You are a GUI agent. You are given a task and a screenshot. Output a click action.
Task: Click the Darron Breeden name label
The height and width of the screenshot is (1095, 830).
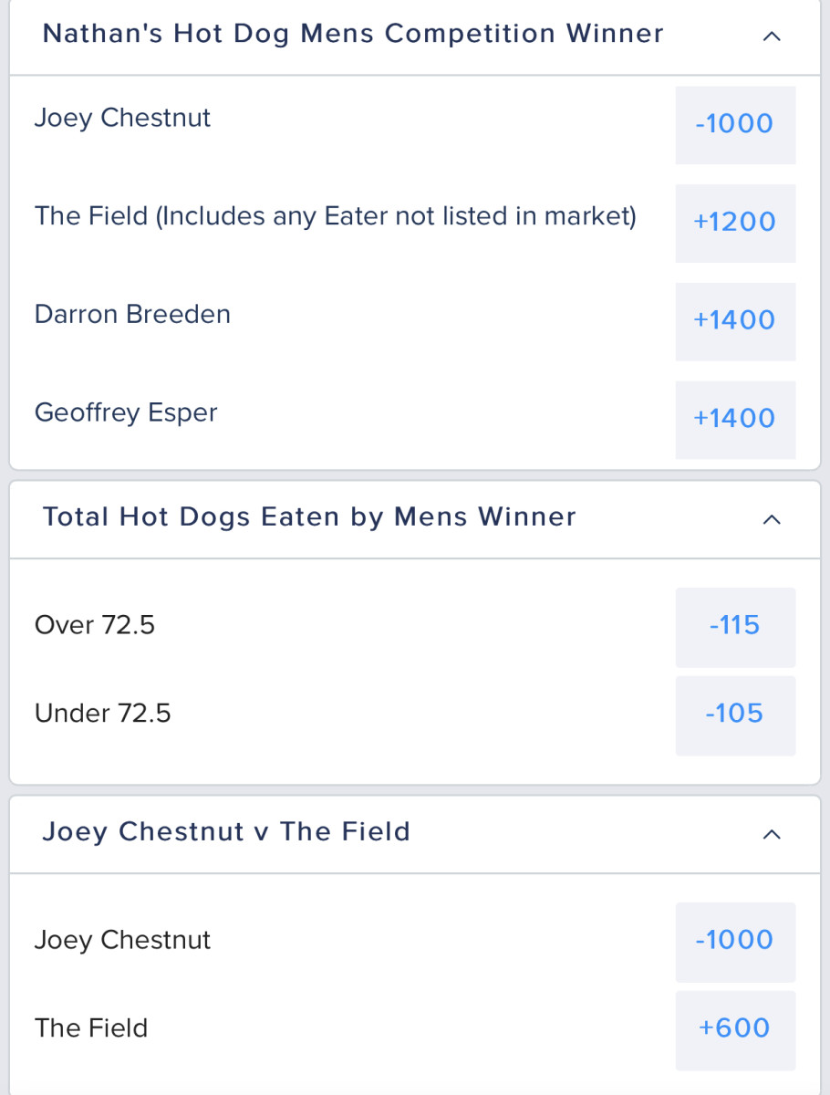[x=132, y=315]
